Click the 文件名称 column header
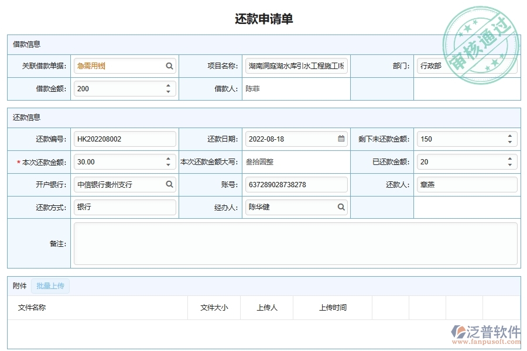This screenshot has width=527, height=351. (x=33, y=307)
